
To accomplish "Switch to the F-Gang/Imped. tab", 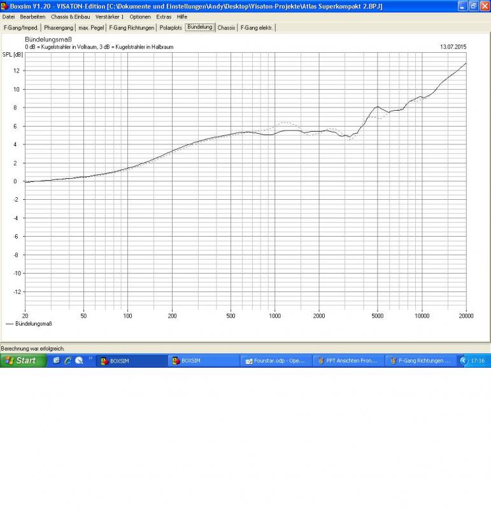I will pyautogui.click(x=21, y=28).
